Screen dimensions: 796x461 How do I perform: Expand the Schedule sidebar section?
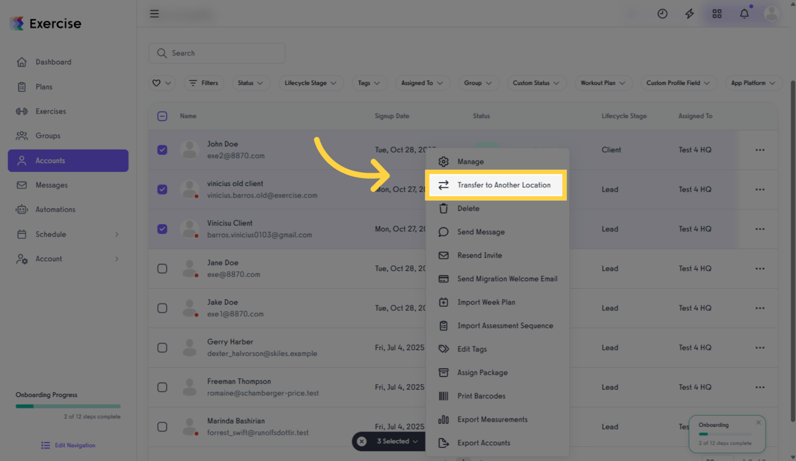pyautogui.click(x=50, y=234)
